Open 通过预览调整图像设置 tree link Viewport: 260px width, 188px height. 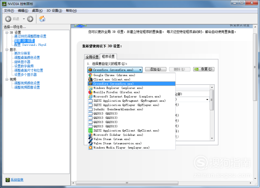[x=30, y=36]
